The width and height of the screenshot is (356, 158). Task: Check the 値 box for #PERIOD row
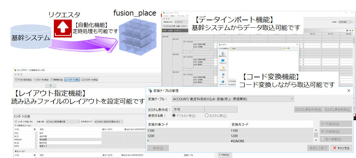point(36,140)
